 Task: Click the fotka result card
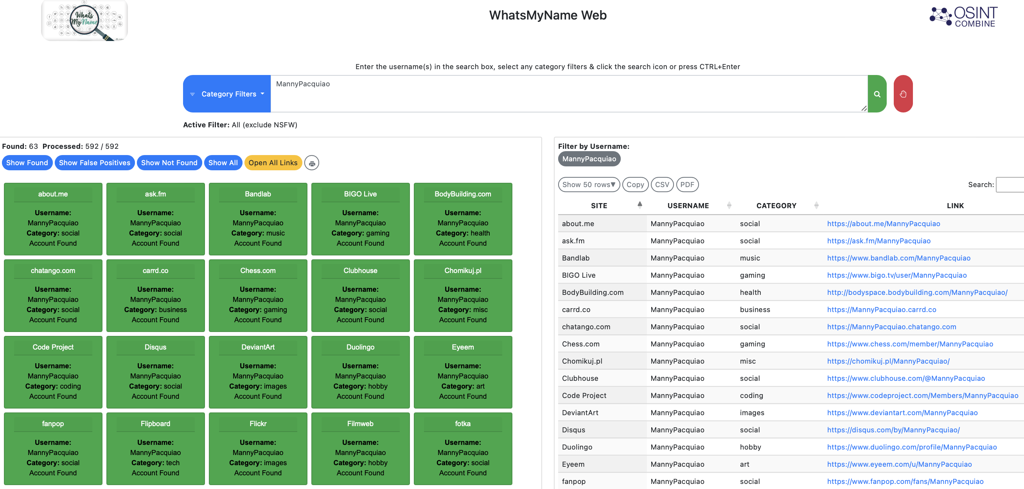(463, 449)
